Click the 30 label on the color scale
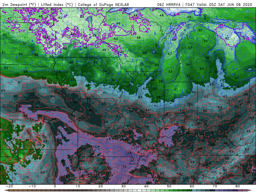256x192 pixels. pyautogui.click(x=124, y=186)
